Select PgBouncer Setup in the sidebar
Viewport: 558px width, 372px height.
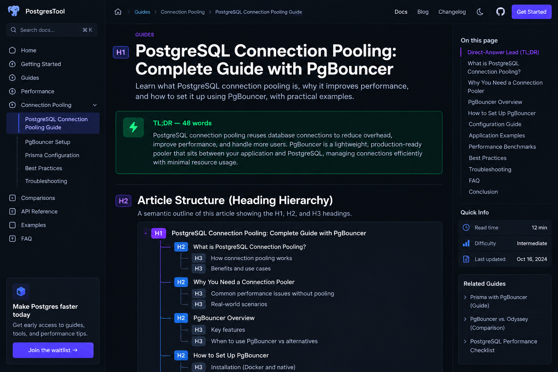coord(48,142)
